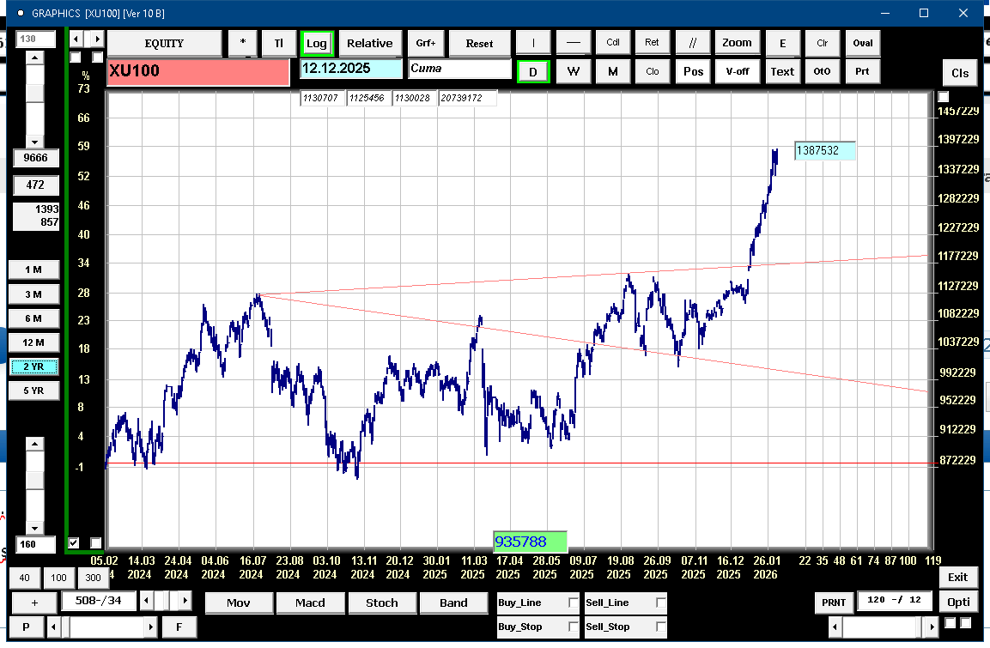Screen dimensions: 990x648
Task: Click the left arrow beside EQUITY button
Action: pyautogui.click(x=76, y=39)
